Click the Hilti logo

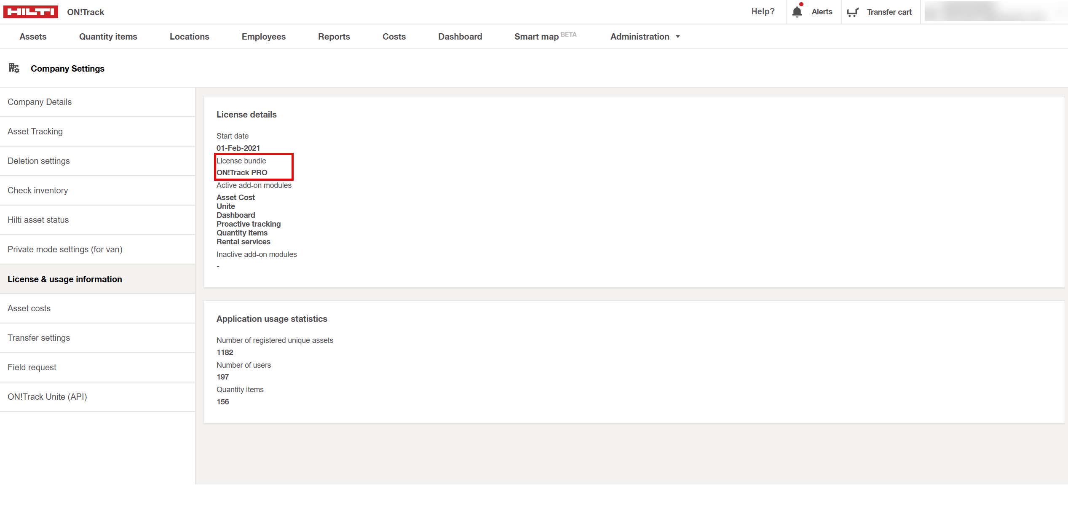30,12
